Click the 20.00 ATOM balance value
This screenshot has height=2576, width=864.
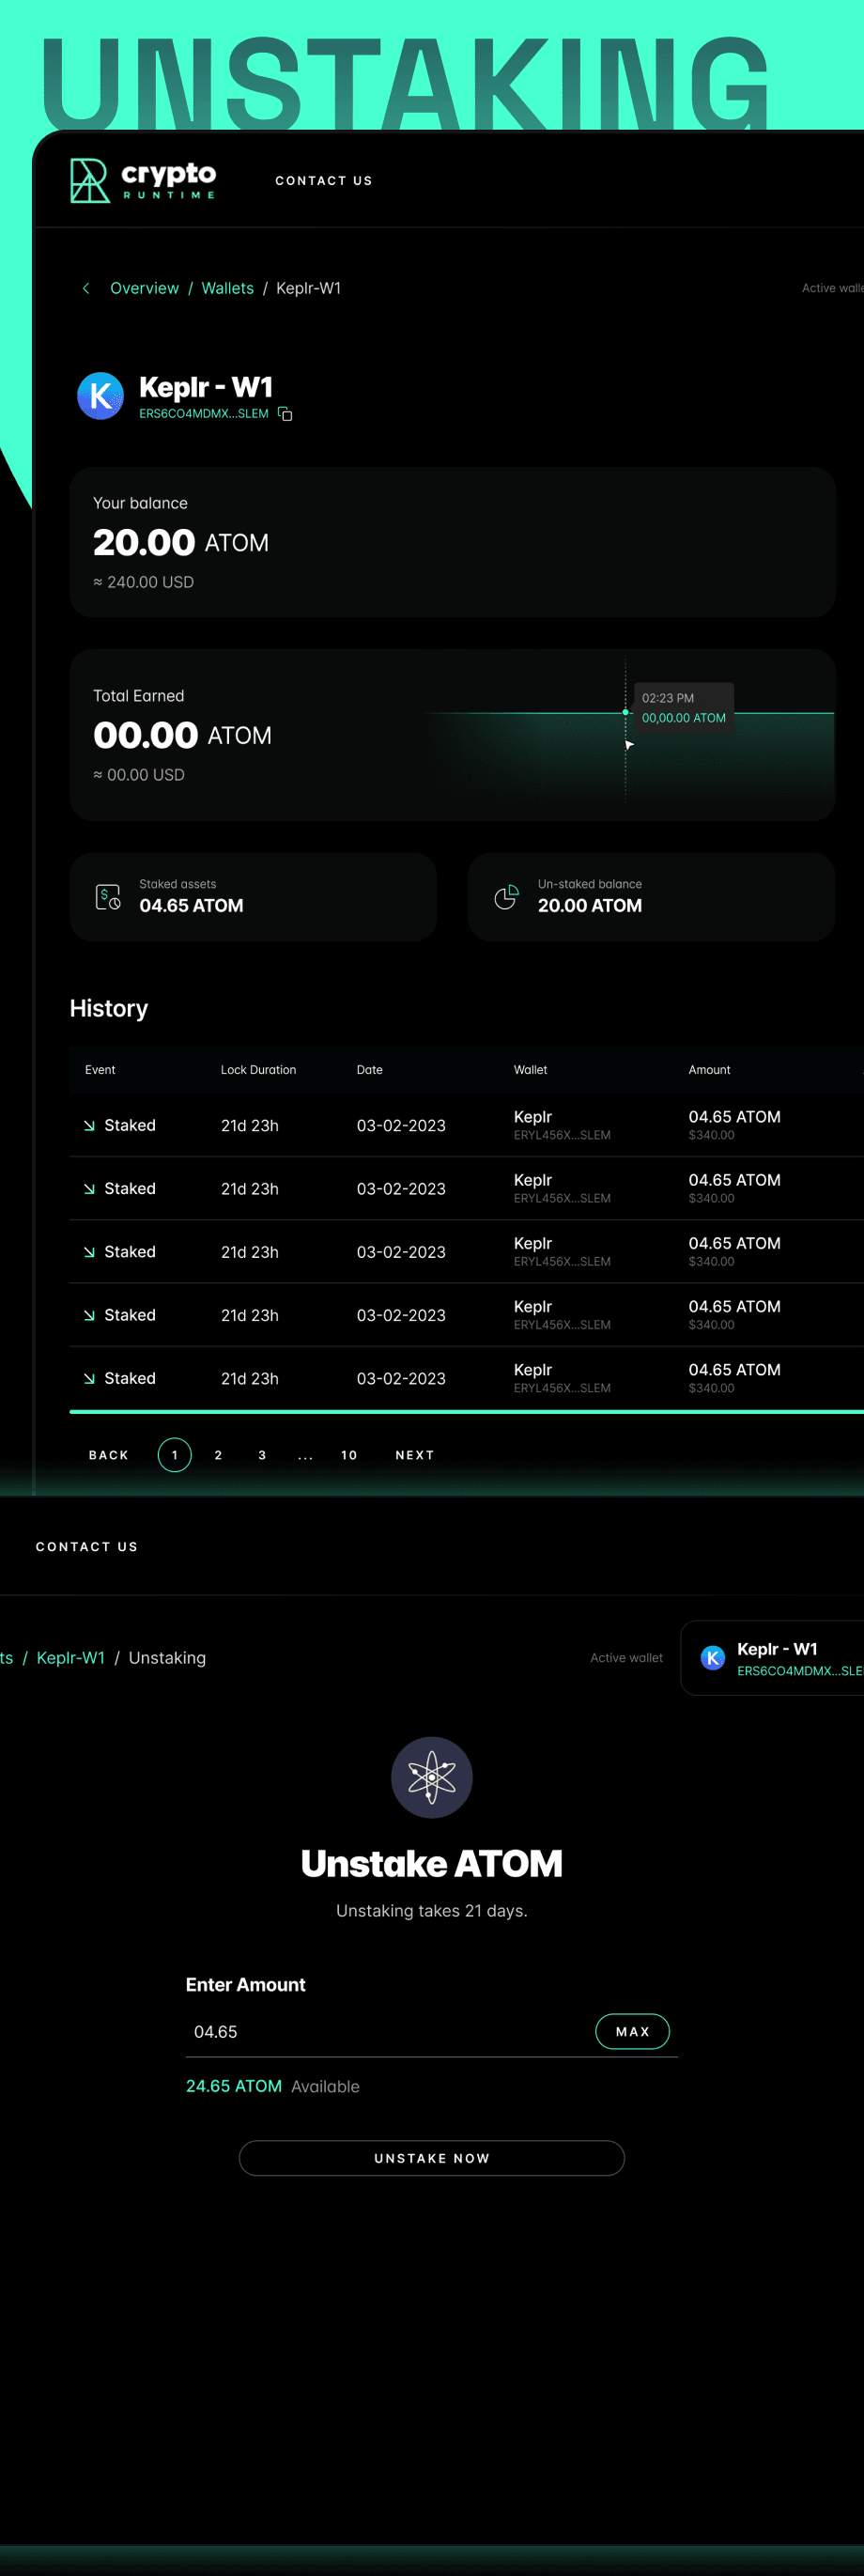(x=181, y=543)
